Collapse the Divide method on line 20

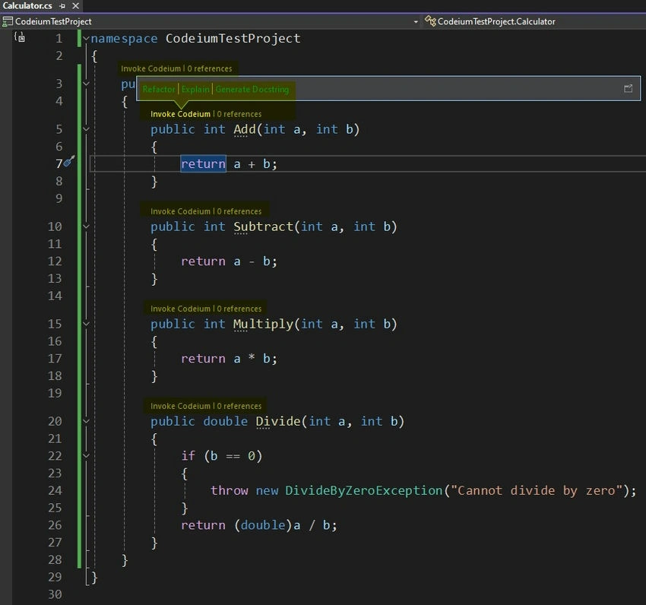[86, 421]
